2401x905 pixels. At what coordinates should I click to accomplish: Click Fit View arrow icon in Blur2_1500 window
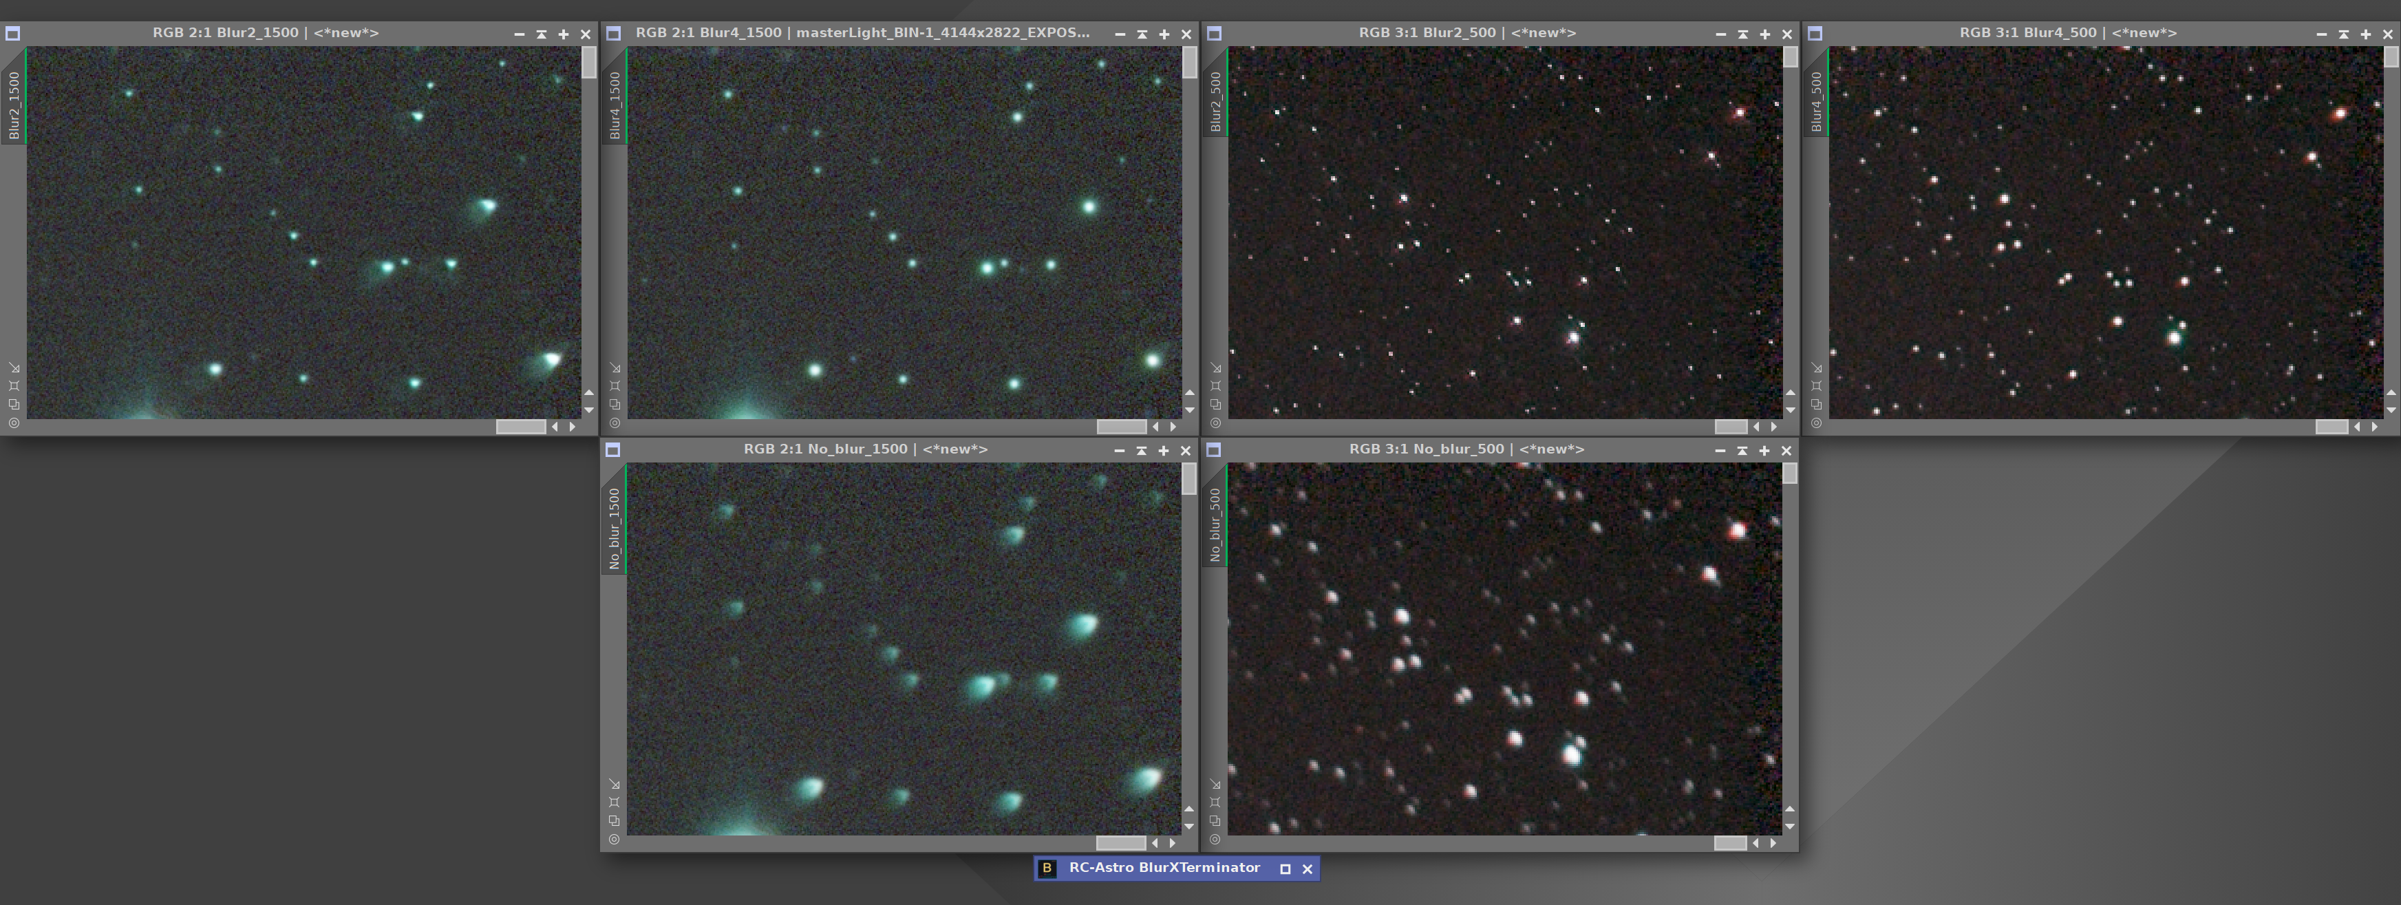pos(14,368)
